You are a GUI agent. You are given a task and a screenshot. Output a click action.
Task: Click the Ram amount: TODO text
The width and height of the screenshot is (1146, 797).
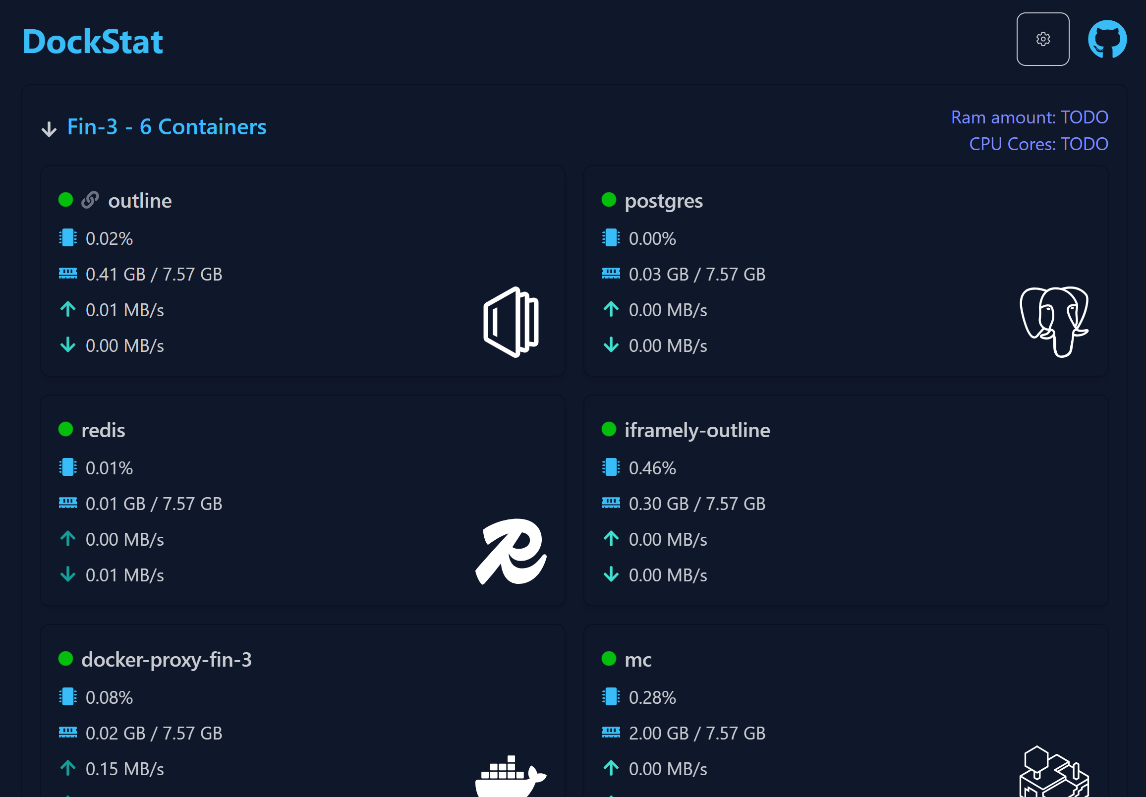[x=1030, y=117]
